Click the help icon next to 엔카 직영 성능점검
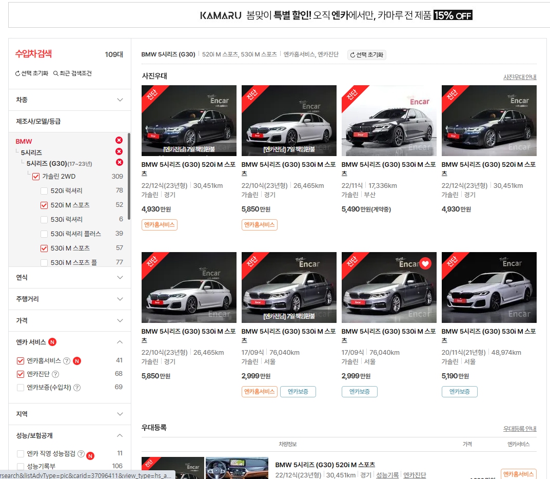Image resolution: width=550 pixels, height=479 pixels. click(x=81, y=454)
